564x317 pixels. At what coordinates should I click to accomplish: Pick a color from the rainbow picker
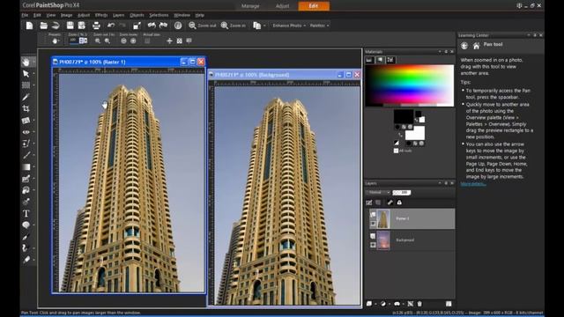click(x=409, y=85)
